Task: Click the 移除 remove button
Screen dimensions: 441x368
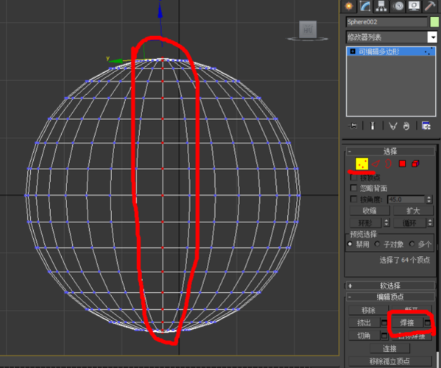Action: pyautogui.click(x=368, y=310)
